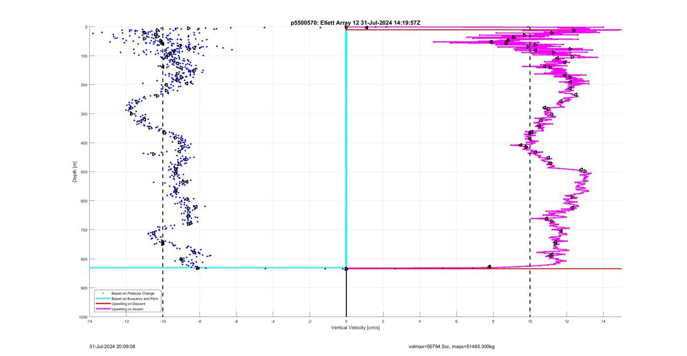This screenshot has width=687, height=356.
Task: Click the depth tick label '700'
Action: pyautogui.click(x=83, y=230)
